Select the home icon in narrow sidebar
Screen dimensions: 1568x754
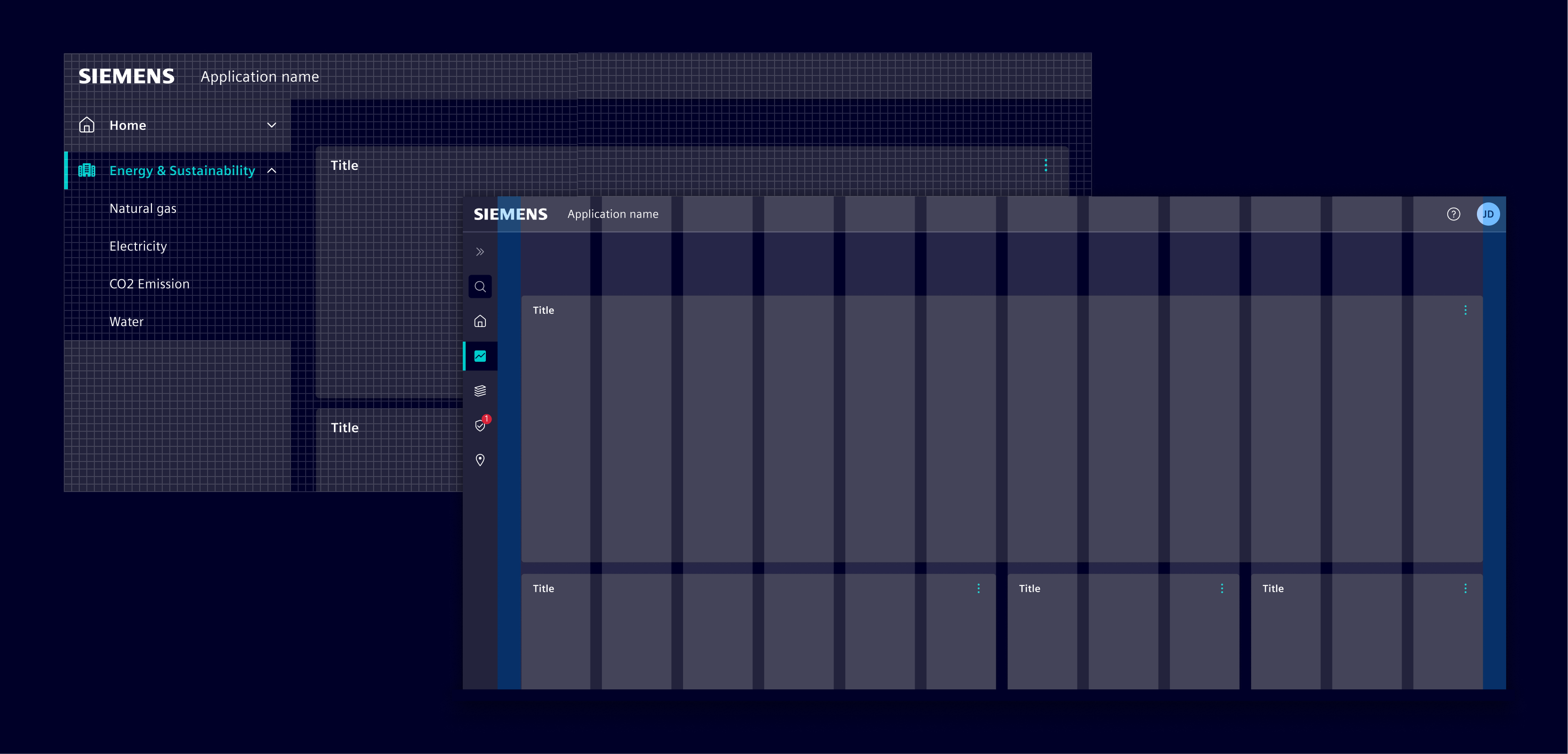pos(480,321)
